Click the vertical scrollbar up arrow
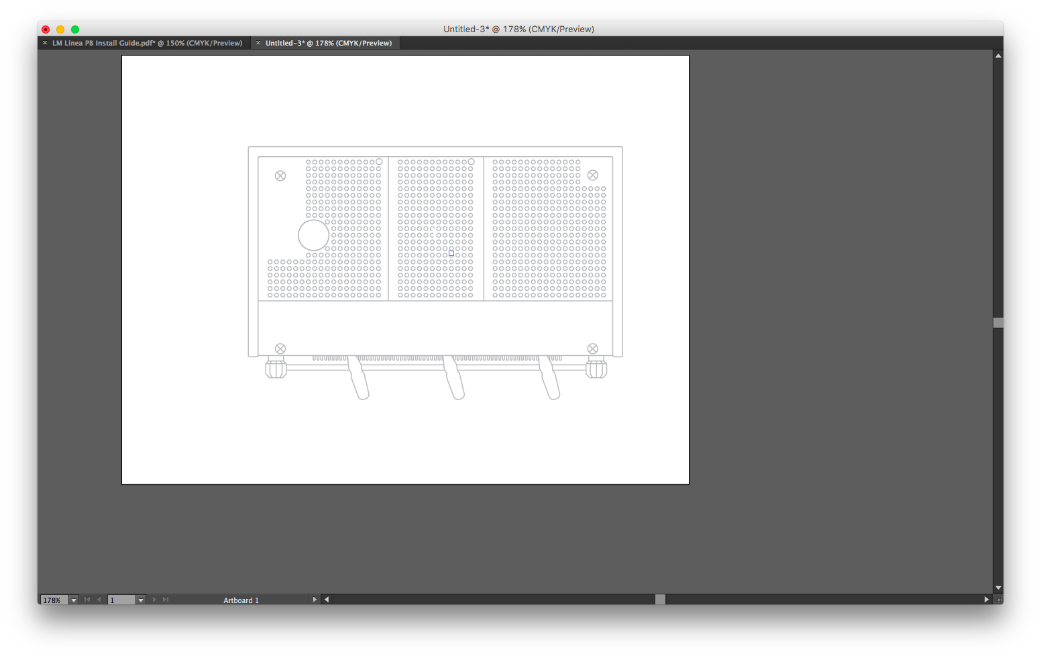Viewport: 1041px width, 658px height. click(x=998, y=56)
